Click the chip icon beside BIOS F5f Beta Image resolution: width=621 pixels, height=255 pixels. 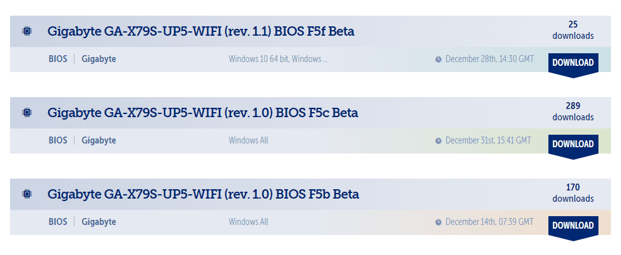tap(27, 31)
